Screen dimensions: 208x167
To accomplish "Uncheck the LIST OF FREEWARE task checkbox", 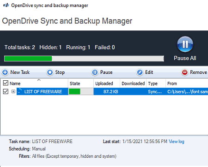I will [6, 91].
